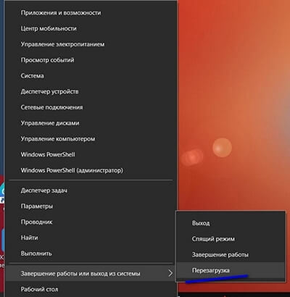Open Сетевые подключения

tap(91, 107)
